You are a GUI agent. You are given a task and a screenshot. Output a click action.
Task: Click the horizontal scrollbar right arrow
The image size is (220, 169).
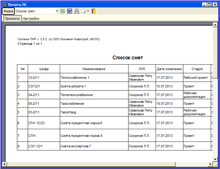click(x=210, y=164)
